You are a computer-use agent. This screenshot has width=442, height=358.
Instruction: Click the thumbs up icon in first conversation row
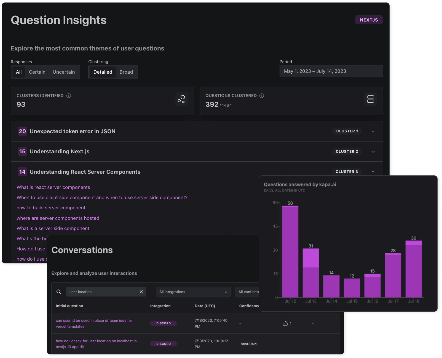285,323
